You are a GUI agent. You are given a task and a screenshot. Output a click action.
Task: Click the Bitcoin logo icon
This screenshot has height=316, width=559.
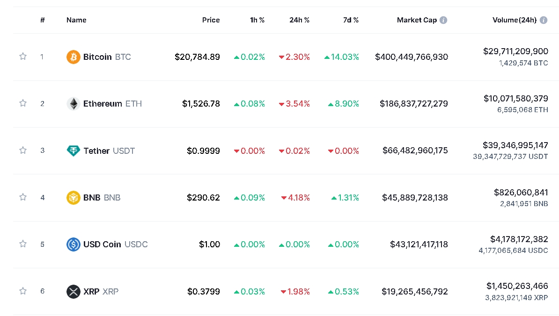[x=74, y=57]
